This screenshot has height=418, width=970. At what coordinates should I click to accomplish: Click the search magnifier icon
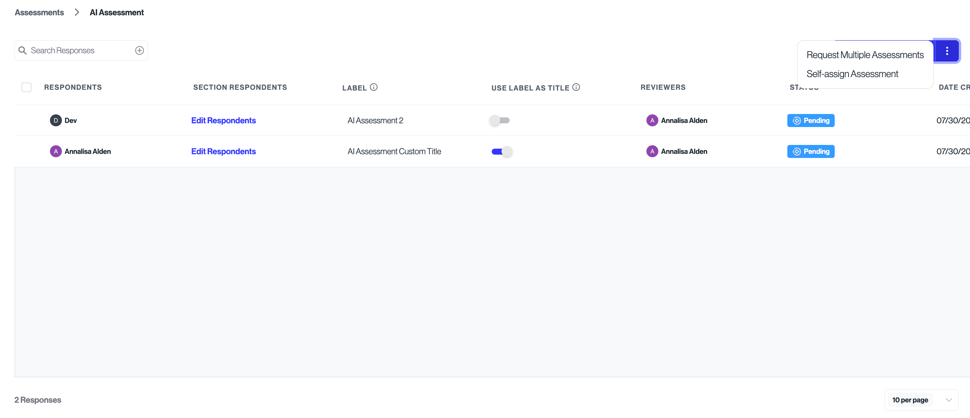[23, 50]
